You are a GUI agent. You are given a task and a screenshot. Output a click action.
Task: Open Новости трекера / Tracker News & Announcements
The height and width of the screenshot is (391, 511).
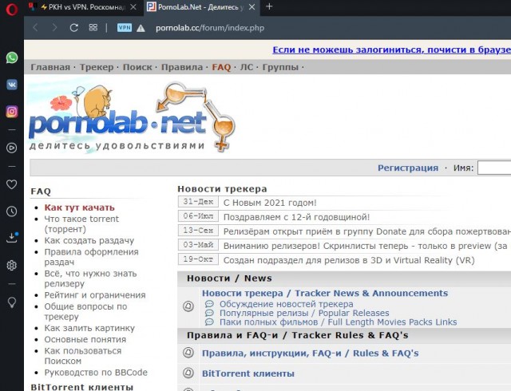[325, 294]
